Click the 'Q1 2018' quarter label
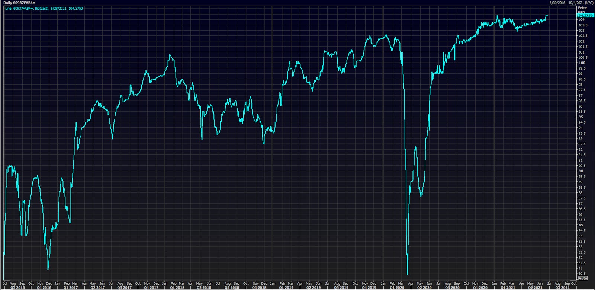 pyautogui.click(x=177, y=287)
